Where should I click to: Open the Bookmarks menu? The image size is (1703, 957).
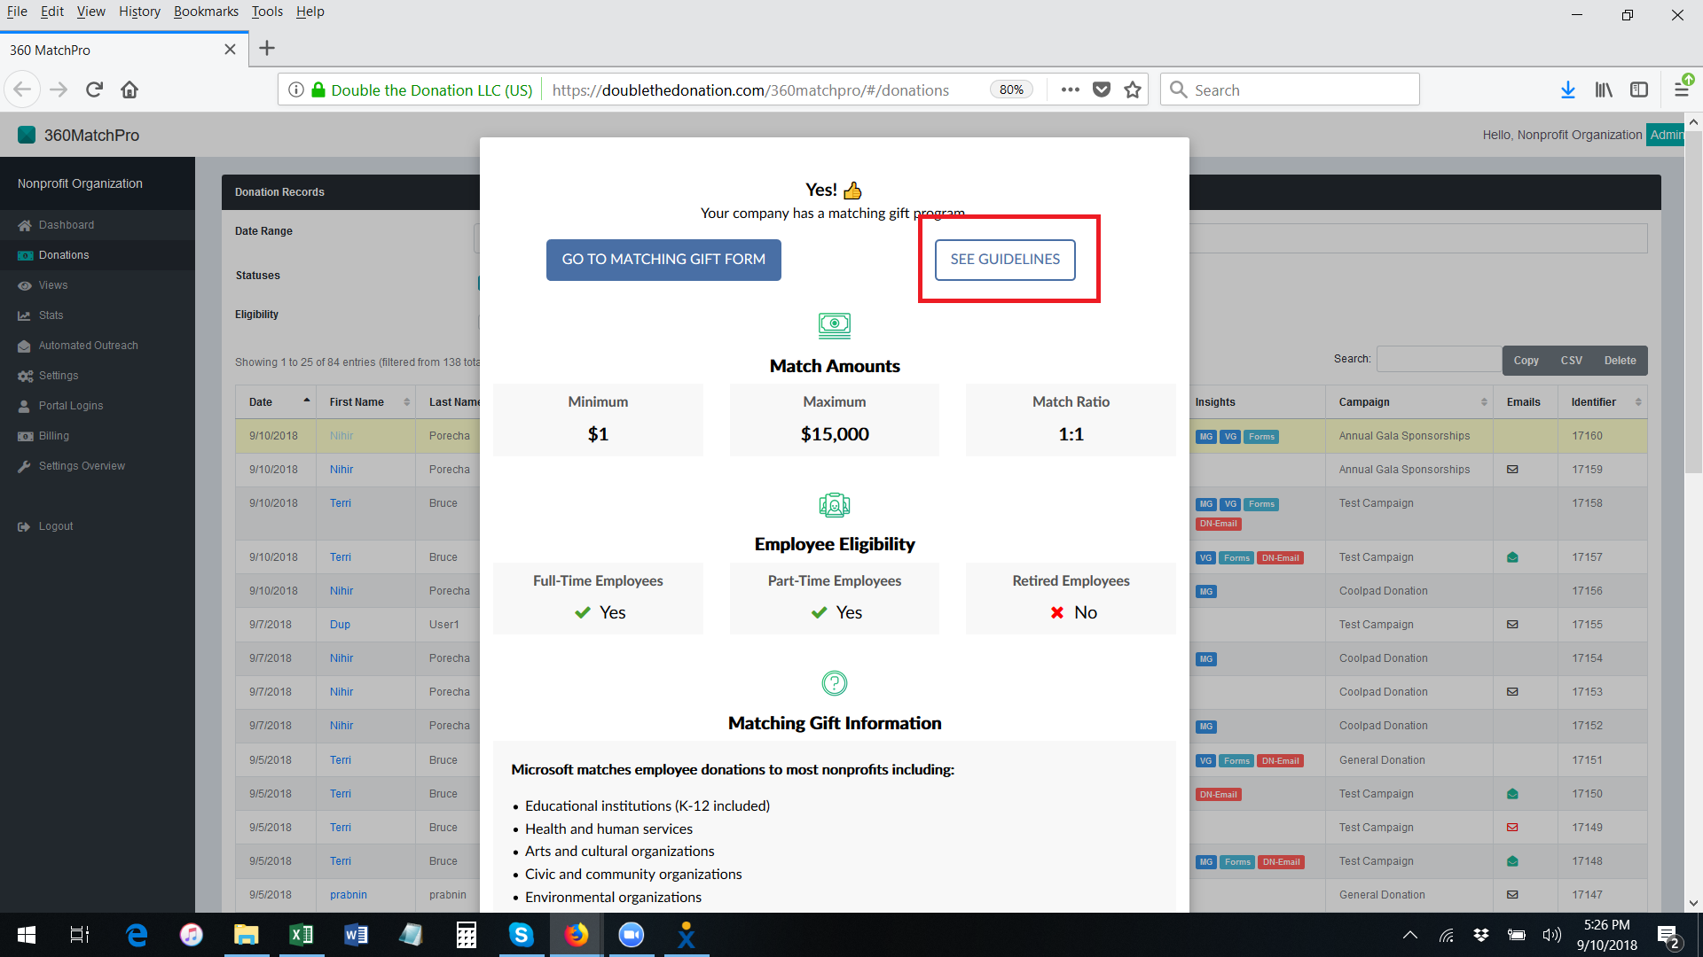tap(206, 12)
